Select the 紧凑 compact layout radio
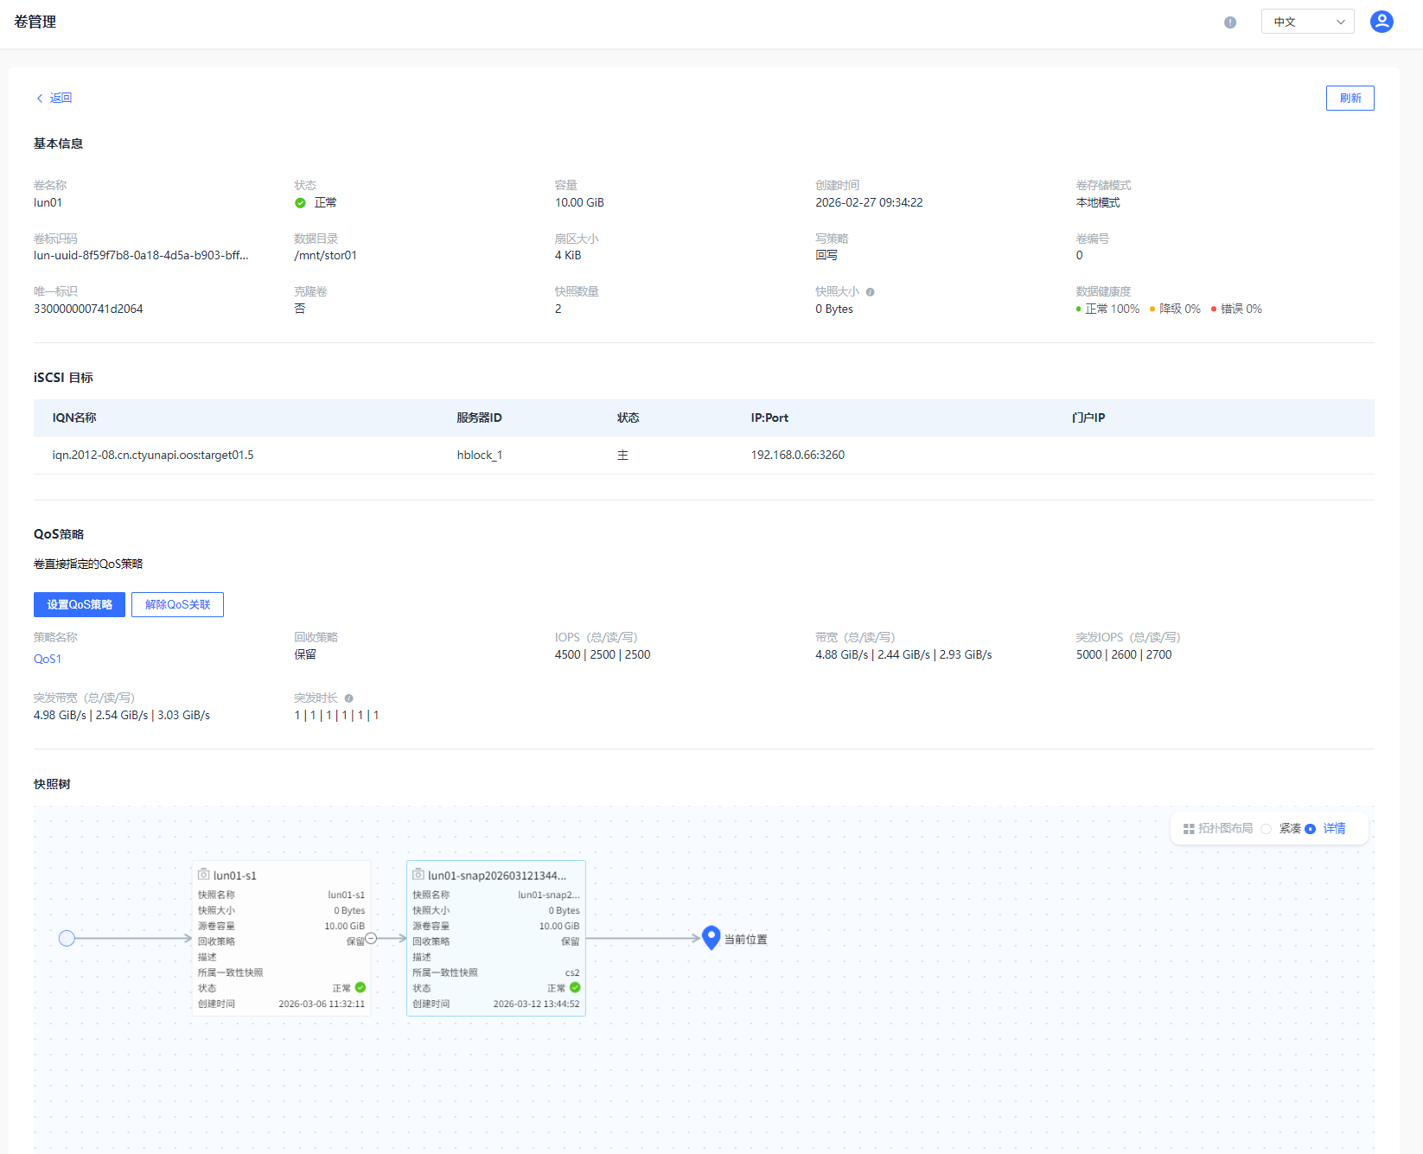The image size is (1423, 1154). pos(1267,829)
